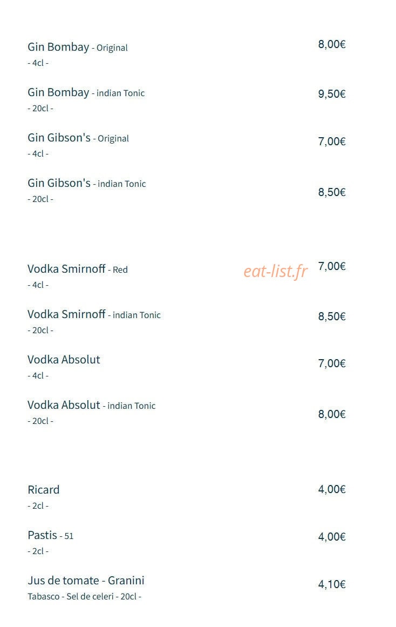Viewport: 396px width, 627px height.
Task: Select Vodka Smirnoff indian Tonic entry
Action: 94,315
